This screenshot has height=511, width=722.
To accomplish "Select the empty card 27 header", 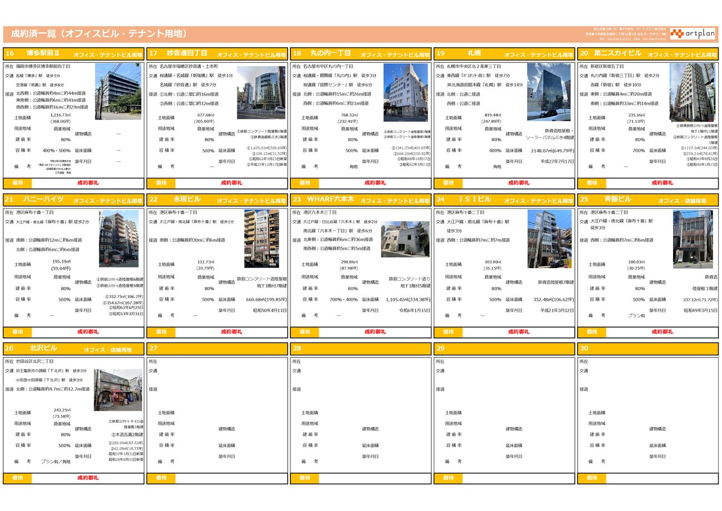I will click(x=217, y=349).
